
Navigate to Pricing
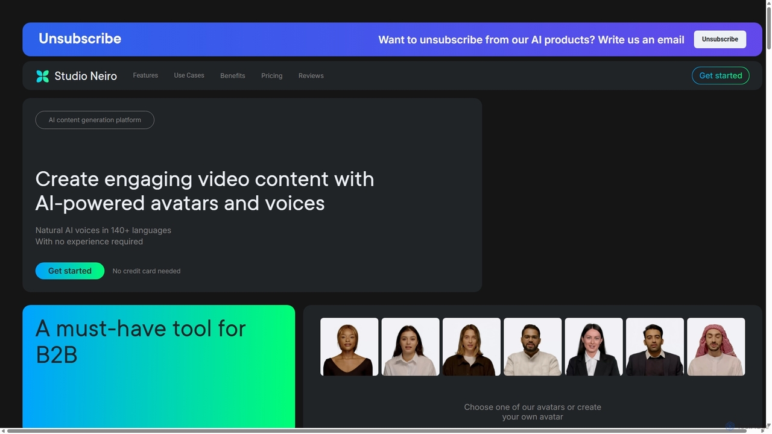pos(271,76)
